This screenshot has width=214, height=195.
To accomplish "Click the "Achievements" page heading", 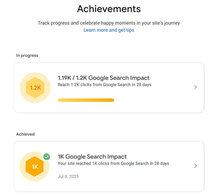I will point(109,9).
